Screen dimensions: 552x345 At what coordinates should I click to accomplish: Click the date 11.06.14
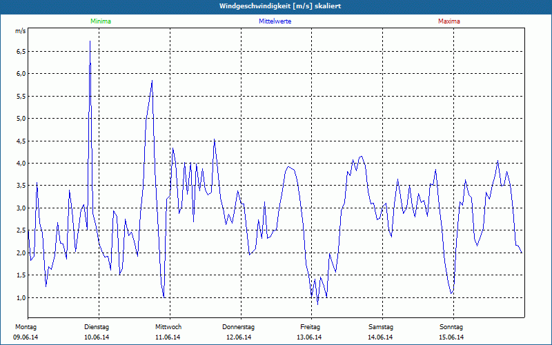(168, 337)
